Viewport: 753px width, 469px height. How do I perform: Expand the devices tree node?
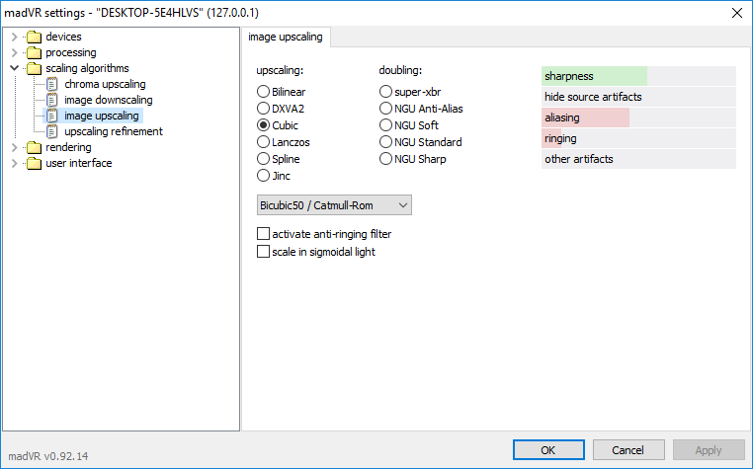point(15,37)
